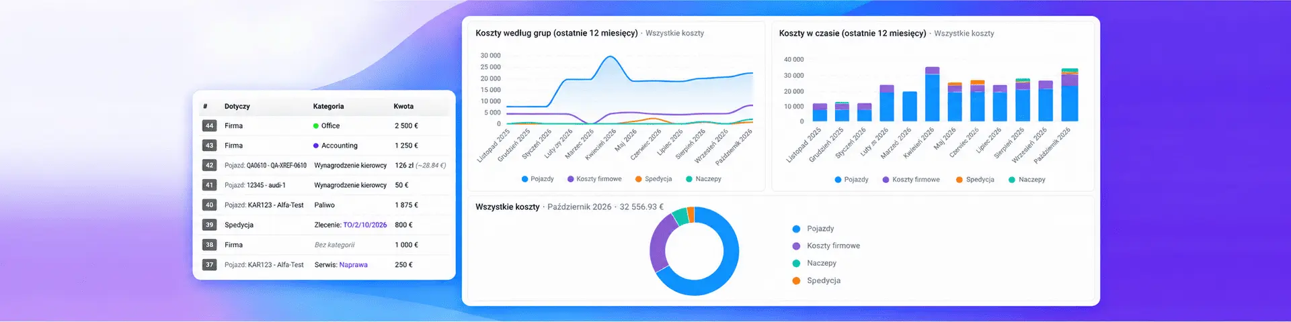Viewport: 1291px width, 322px height.
Task: Click the 800 € amount cell
Action: [x=403, y=225]
